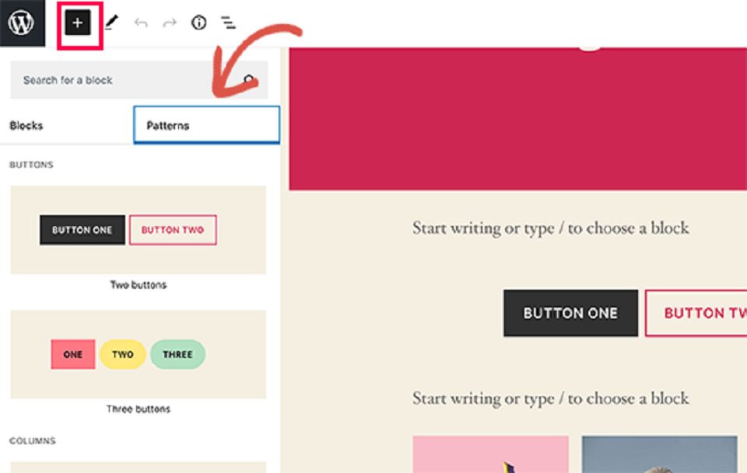The height and width of the screenshot is (473, 747).
Task: Click the yellow TWO button in pattern
Action: point(123,354)
